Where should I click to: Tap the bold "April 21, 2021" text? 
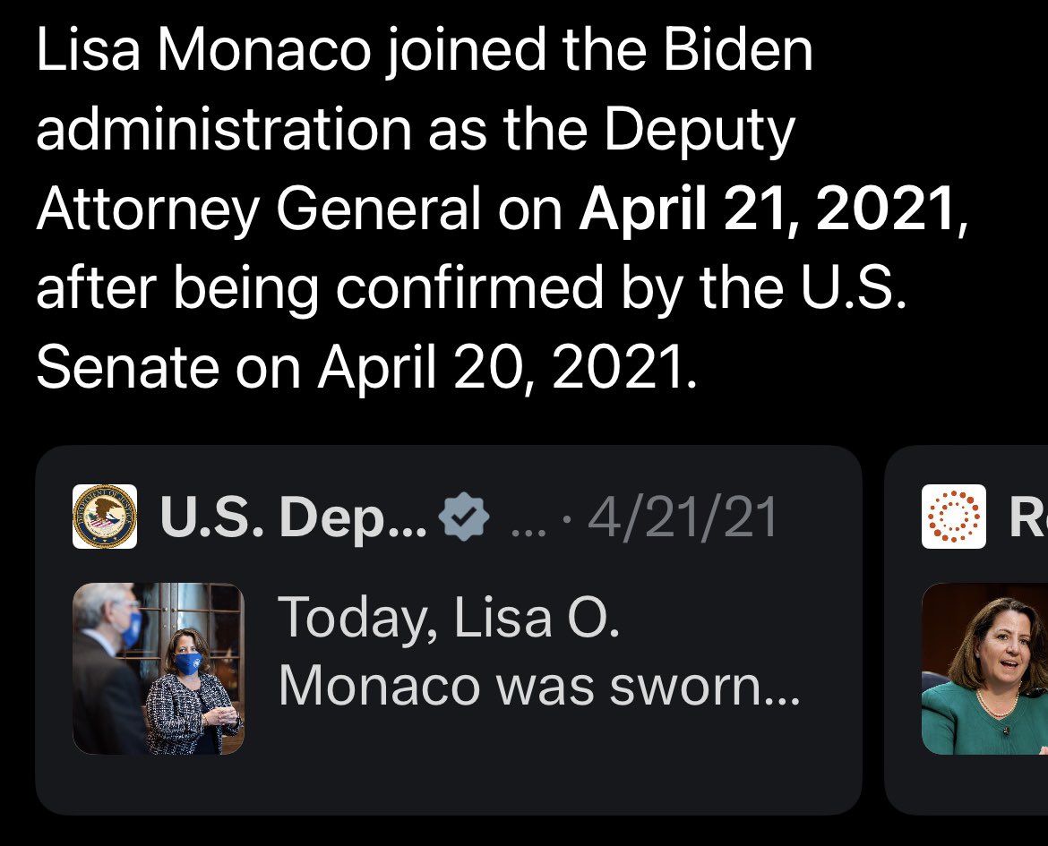click(767, 208)
